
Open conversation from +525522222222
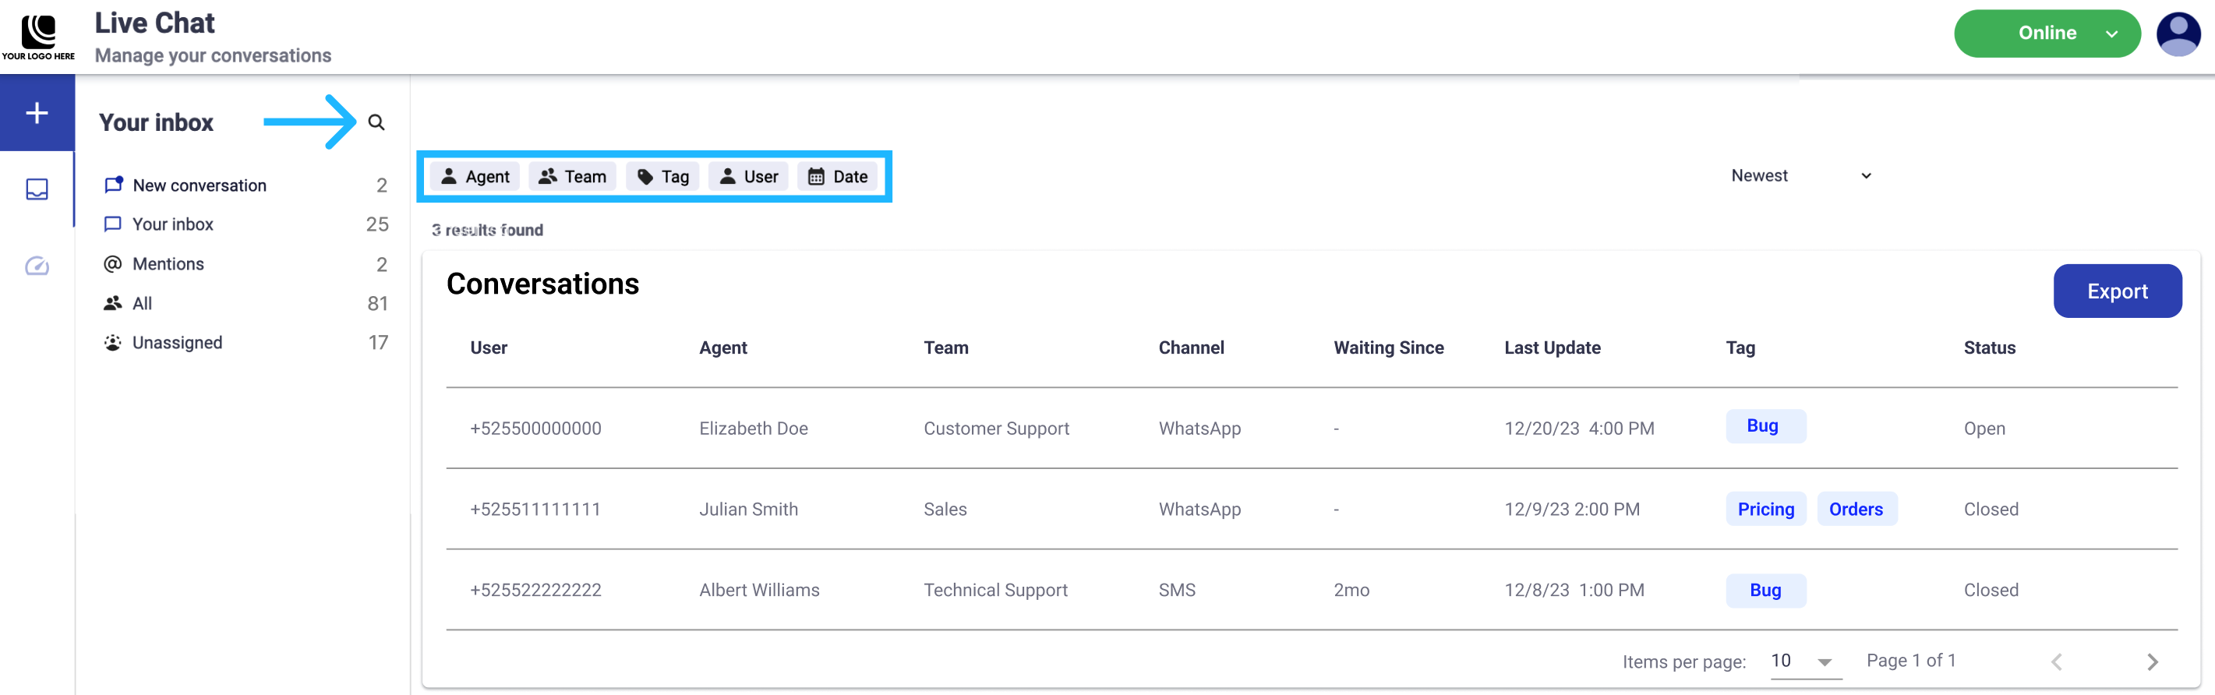click(535, 589)
